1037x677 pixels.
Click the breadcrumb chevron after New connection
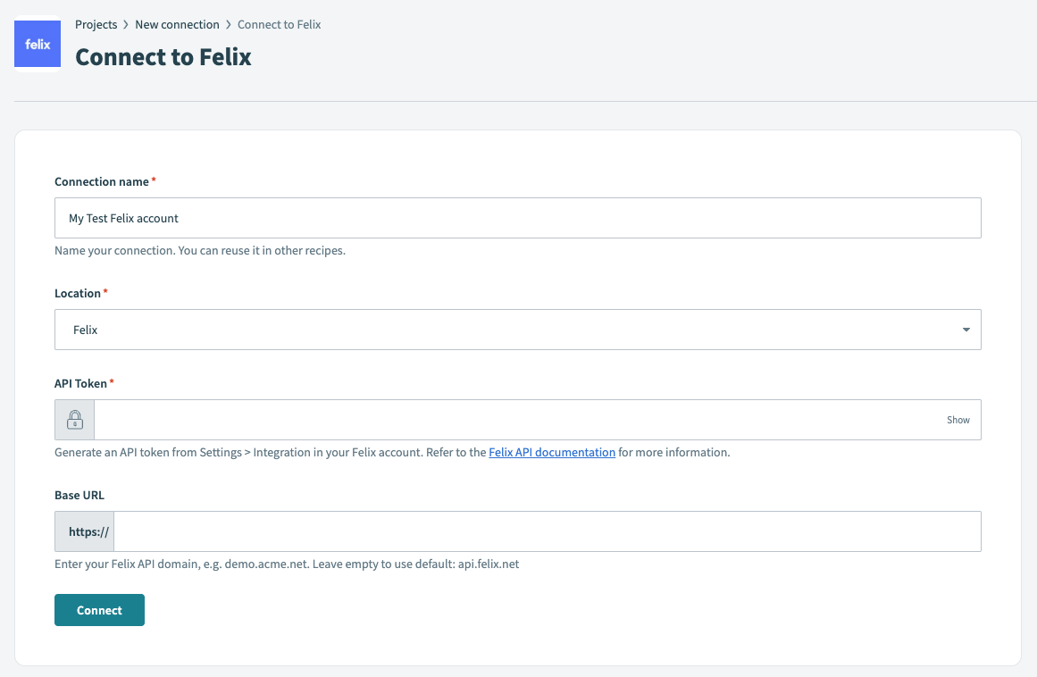[229, 25]
